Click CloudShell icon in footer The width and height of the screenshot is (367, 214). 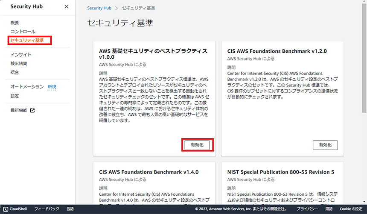point(6,209)
